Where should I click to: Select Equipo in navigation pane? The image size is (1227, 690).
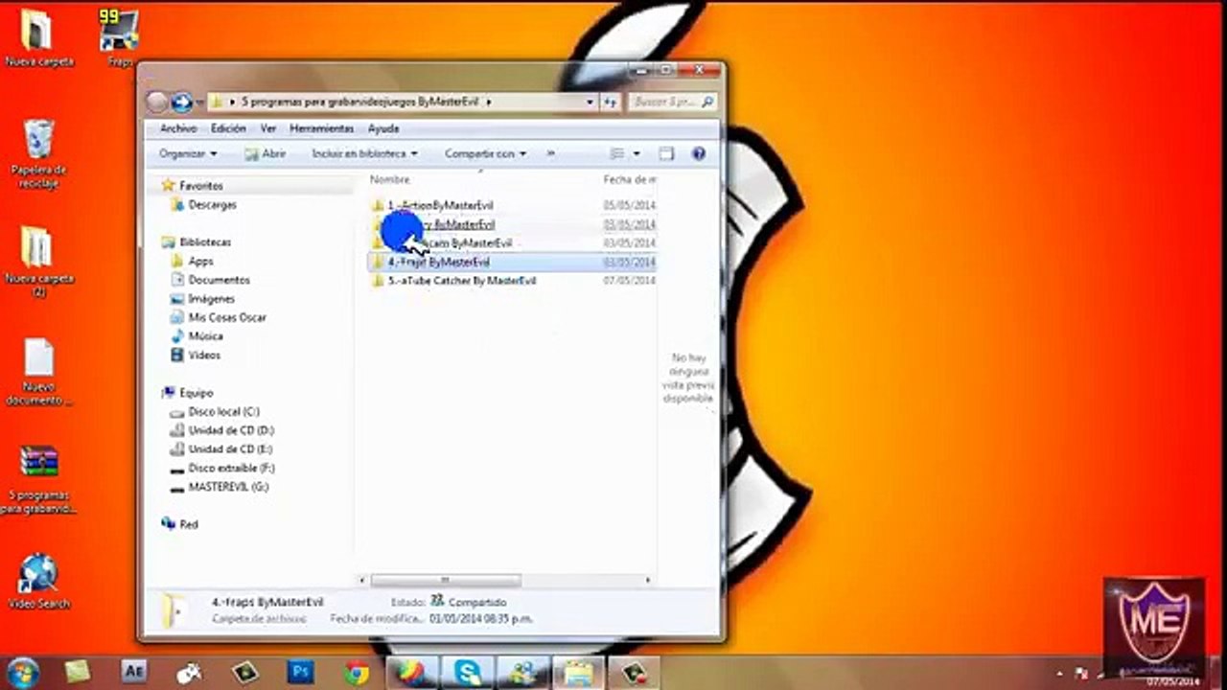(x=196, y=393)
